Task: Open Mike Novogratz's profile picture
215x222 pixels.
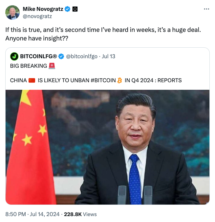Action: (12, 12)
